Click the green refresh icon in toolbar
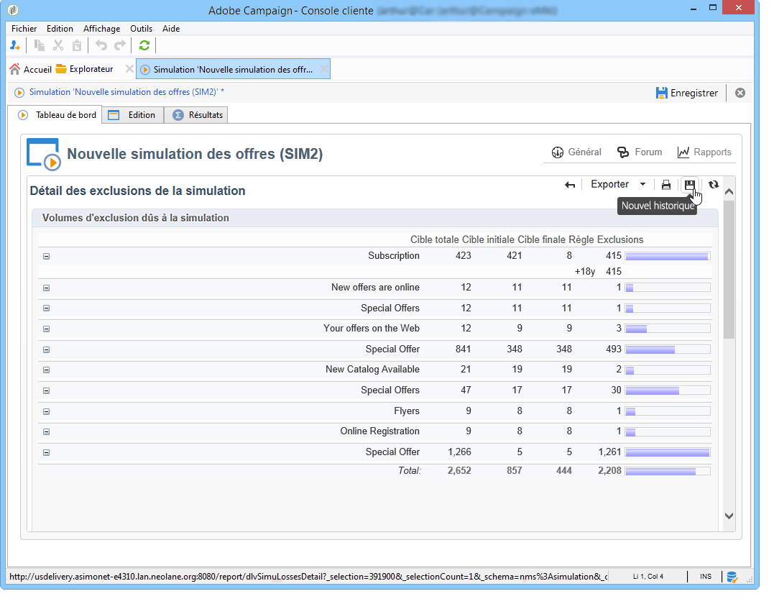This screenshot has width=774, height=604. pos(144,45)
